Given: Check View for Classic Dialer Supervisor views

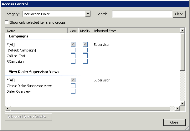Looking at the screenshot, I should point(73,86).
